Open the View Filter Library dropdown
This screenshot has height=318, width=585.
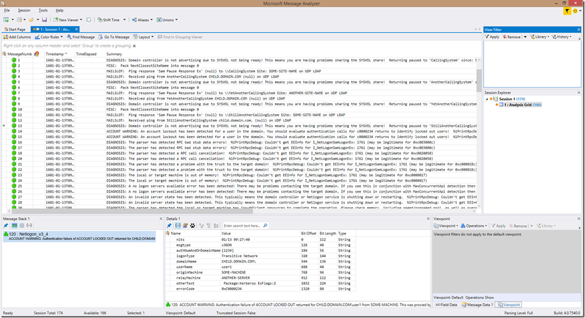[539, 37]
